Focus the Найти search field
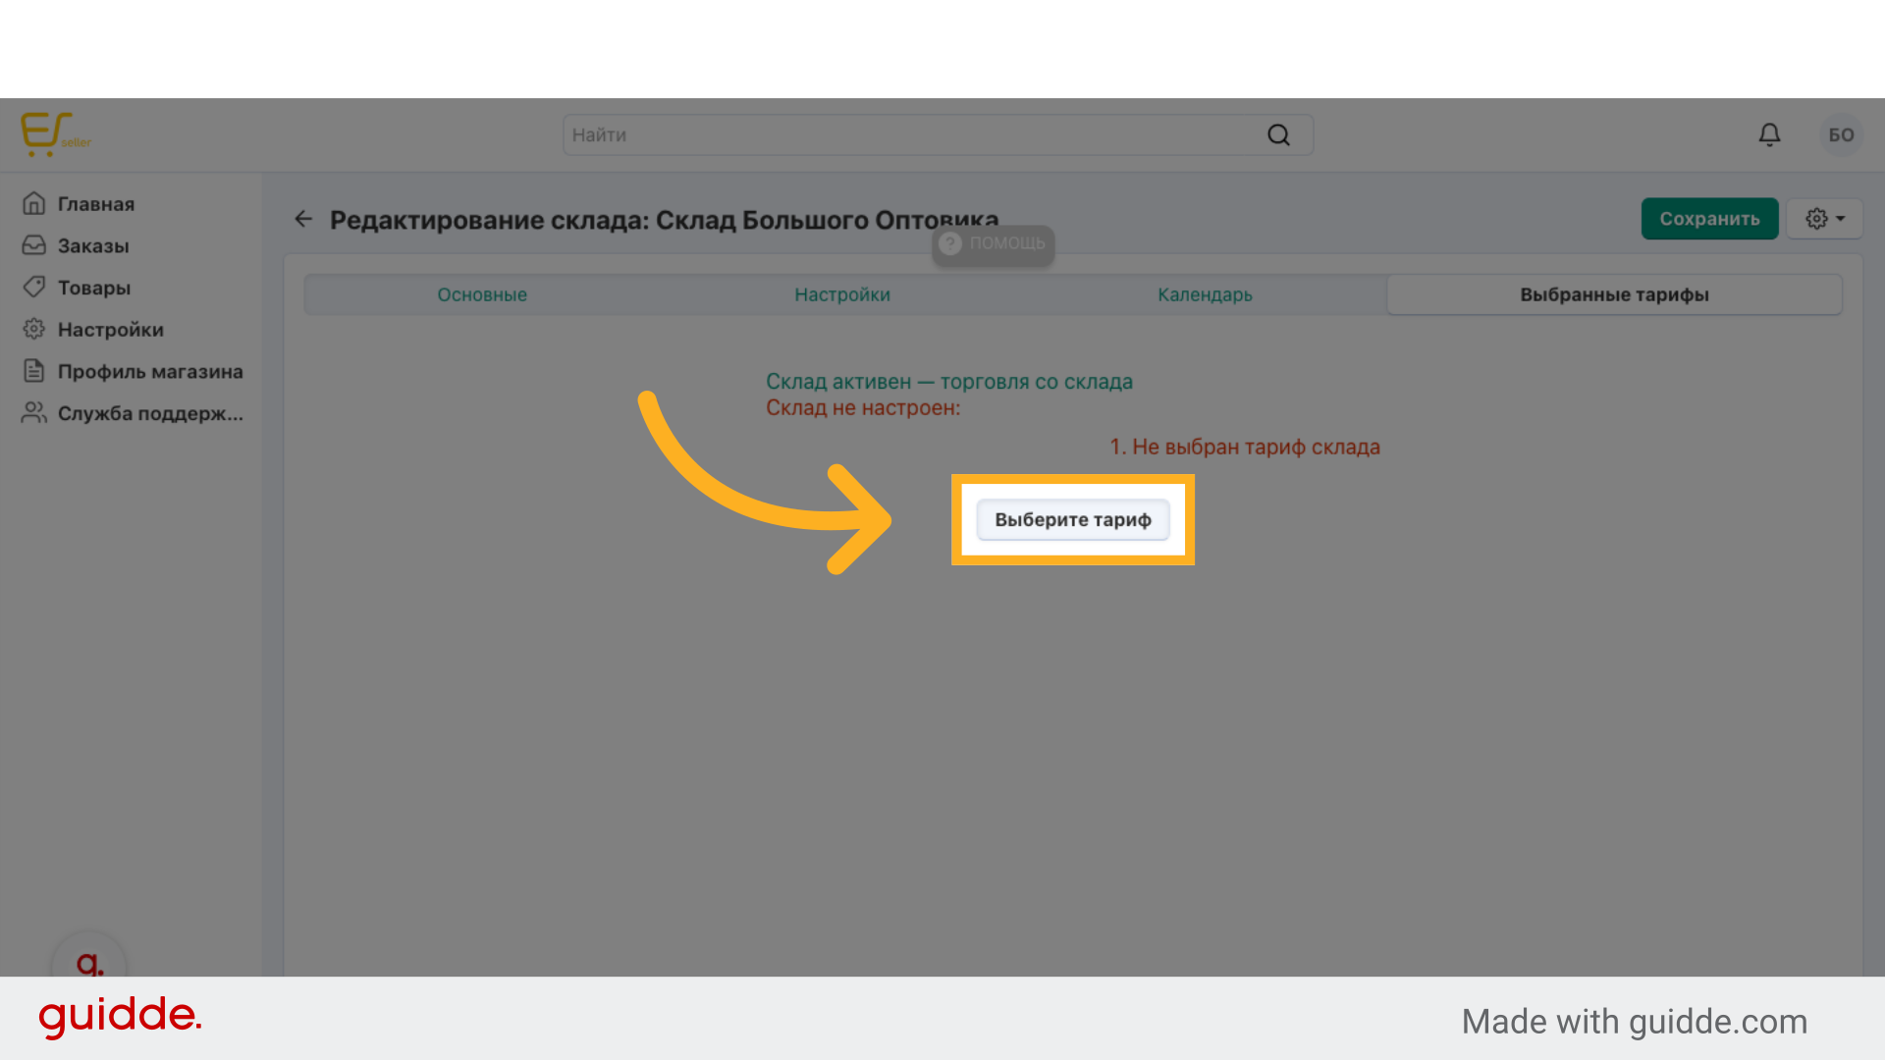This screenshot has width=1885, height=1060. pos(913,135)
